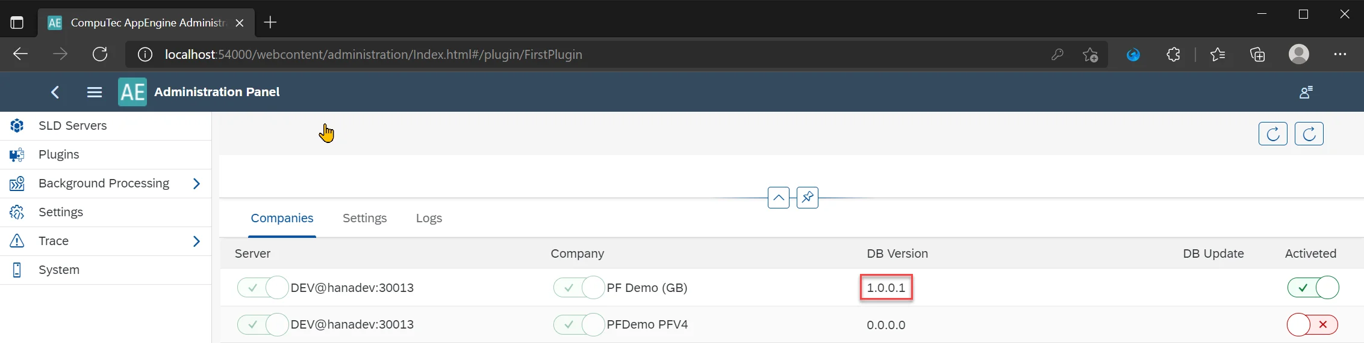Image resolution: width=1364 pixels, height=343 pixels.
Task: Click the back chevron in the app header
Action: 55,92
